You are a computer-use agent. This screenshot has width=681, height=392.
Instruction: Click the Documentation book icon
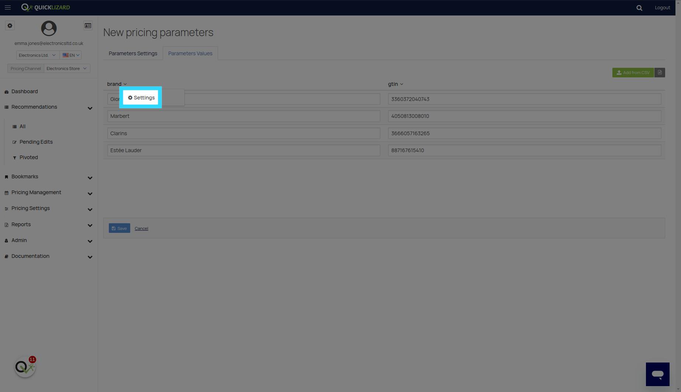tap(6, 256)
